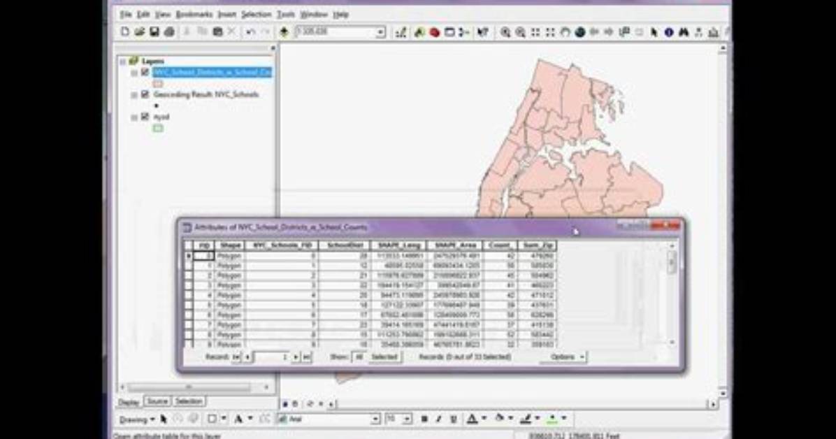Select the Pan hand tool
Viewport: 836px width, 439px height.
click(565, 33)
